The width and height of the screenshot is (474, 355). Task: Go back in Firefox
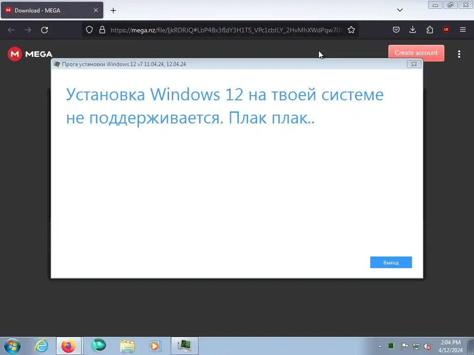11,30
